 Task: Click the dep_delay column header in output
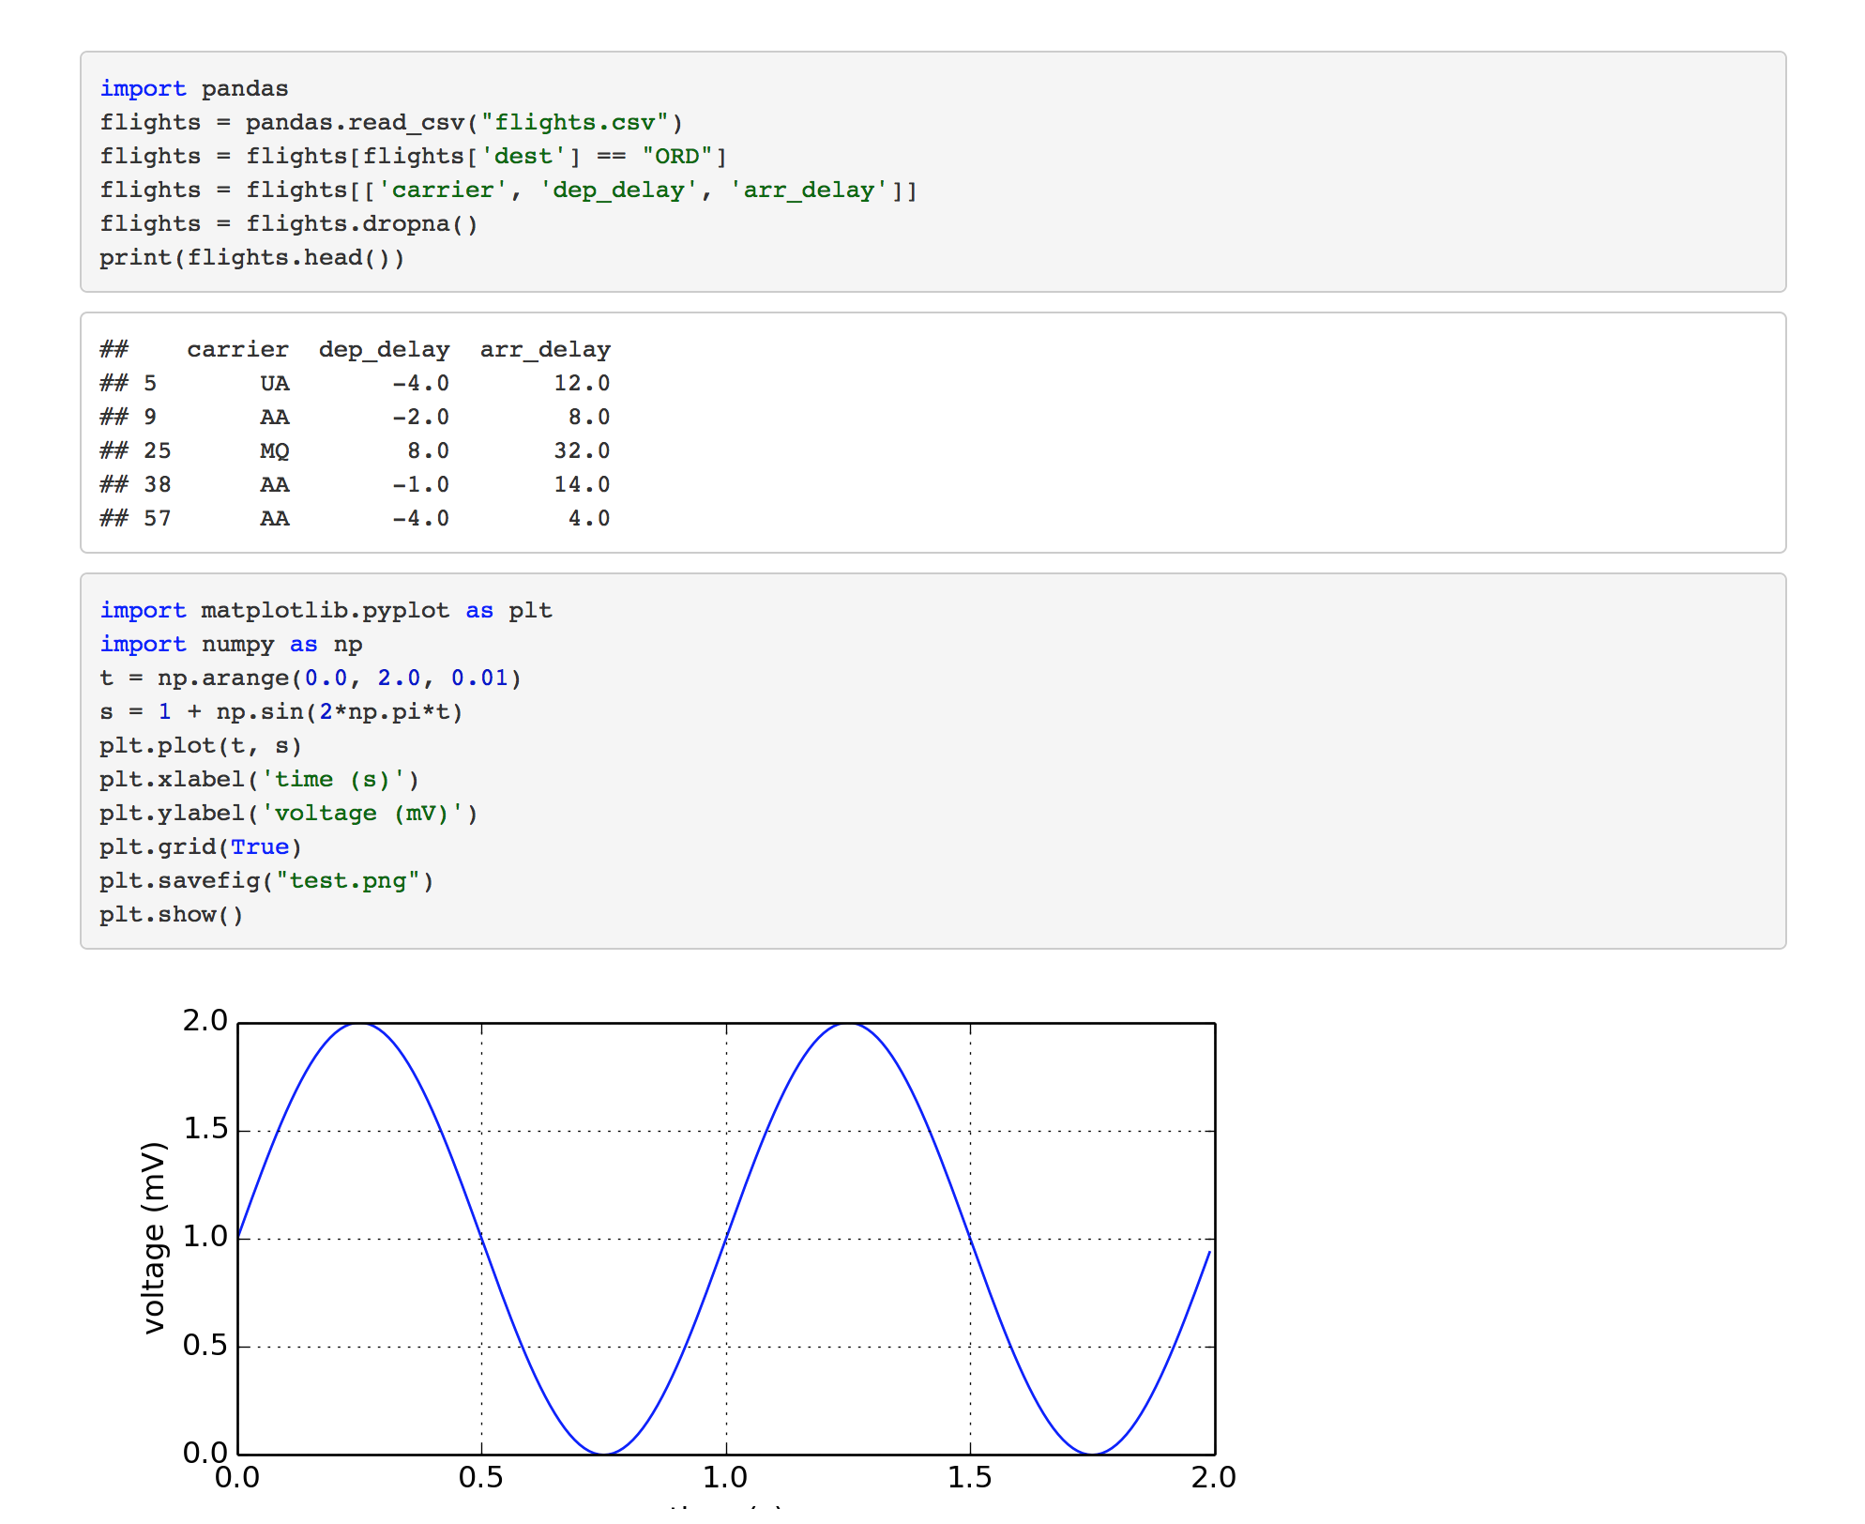(x=384, y=349)
